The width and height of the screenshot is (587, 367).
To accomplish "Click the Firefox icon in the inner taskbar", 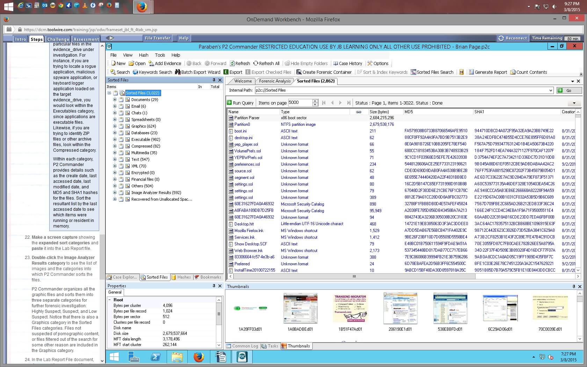I will [x=199, y=357].
